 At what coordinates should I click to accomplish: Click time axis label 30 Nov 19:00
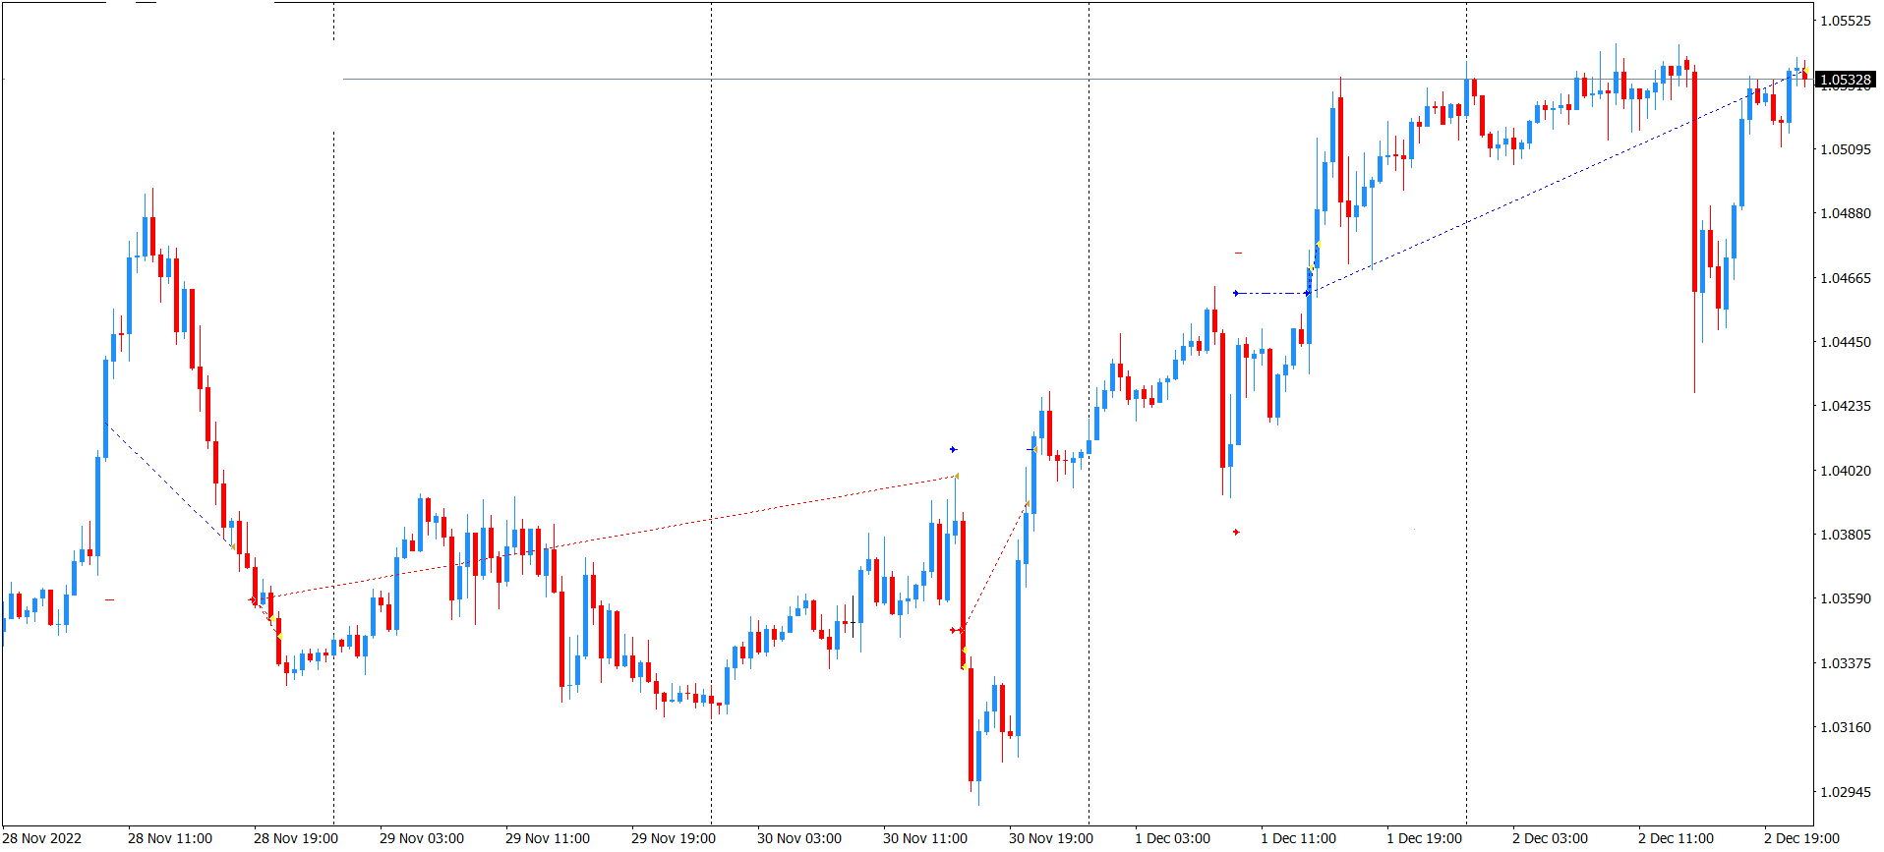point(1051,838)
